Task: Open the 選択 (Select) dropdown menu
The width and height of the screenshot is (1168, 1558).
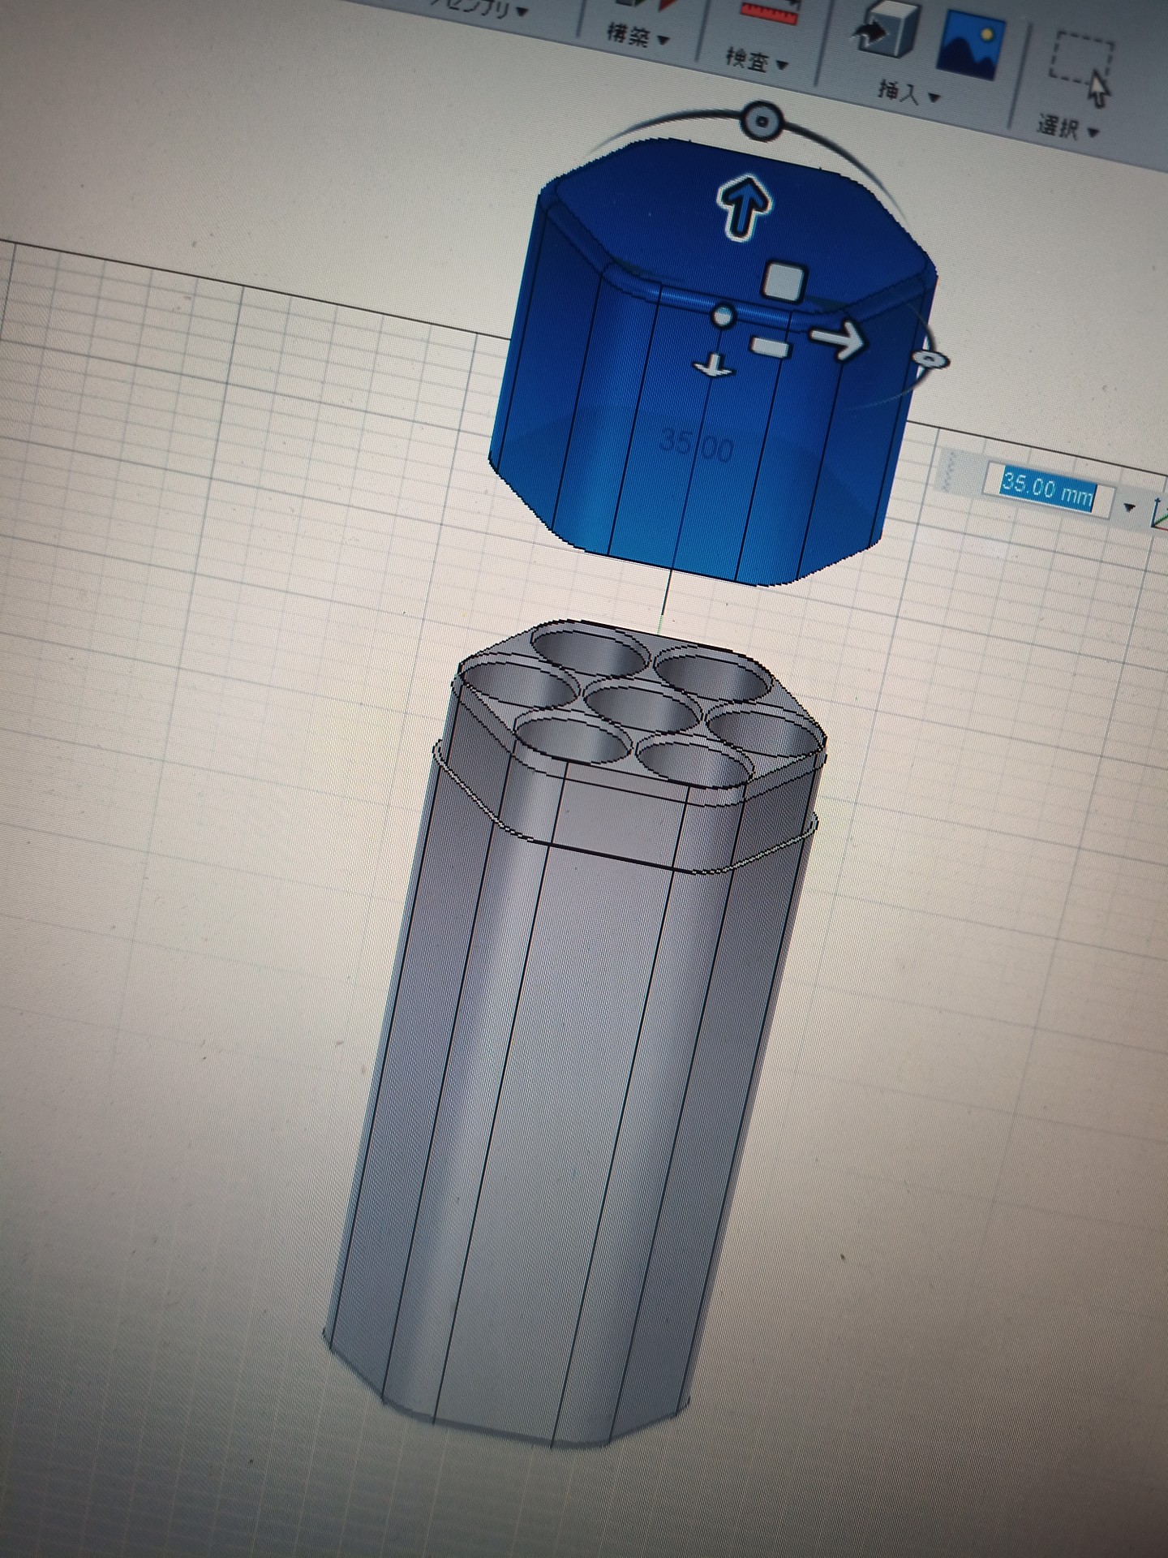Action: (1067, 127)
